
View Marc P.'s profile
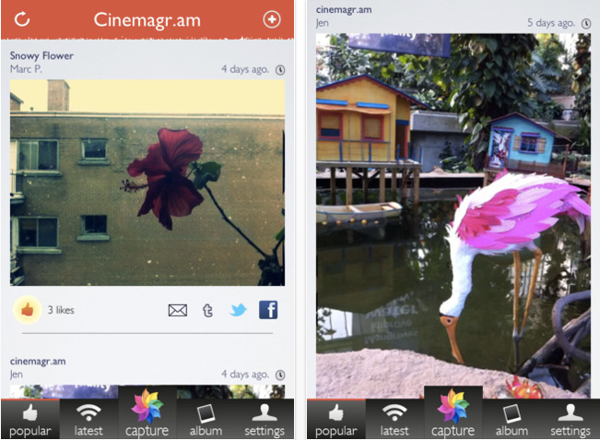point(26,69)
